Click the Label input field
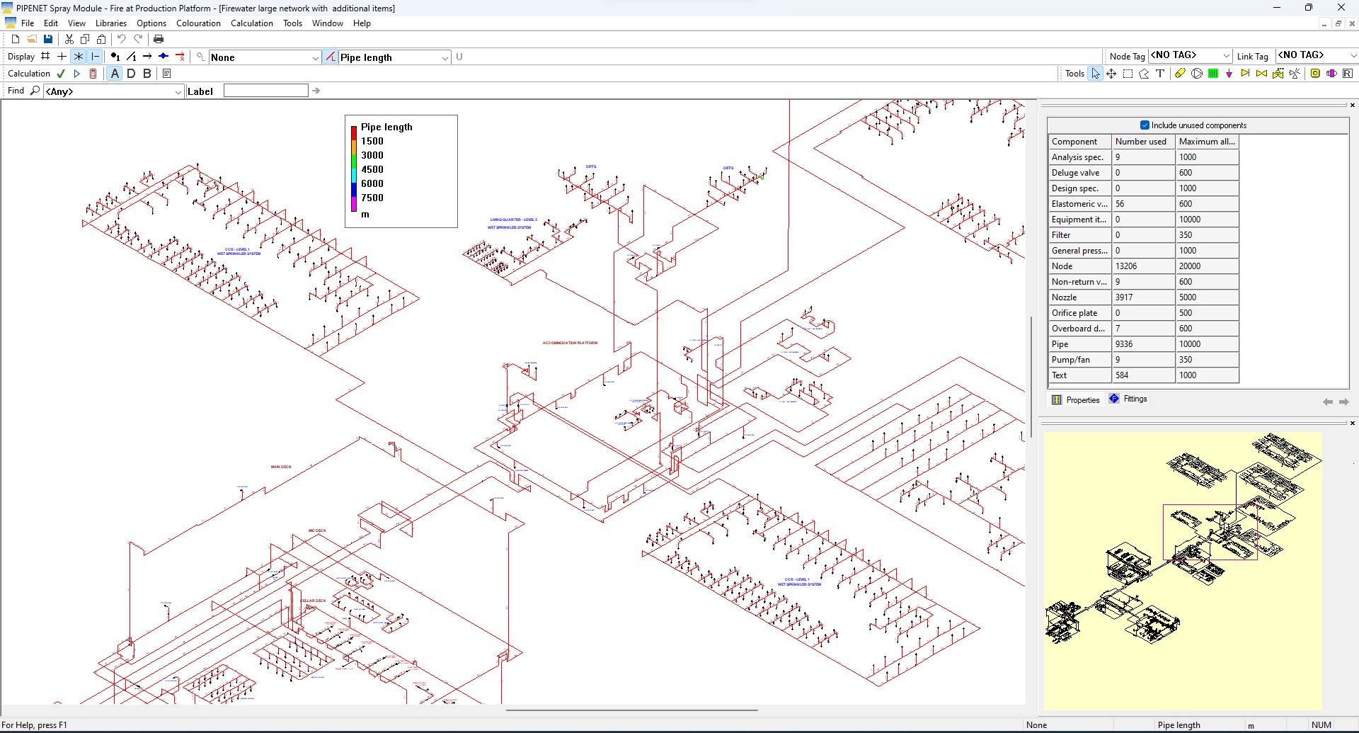 tap(266, 91)
